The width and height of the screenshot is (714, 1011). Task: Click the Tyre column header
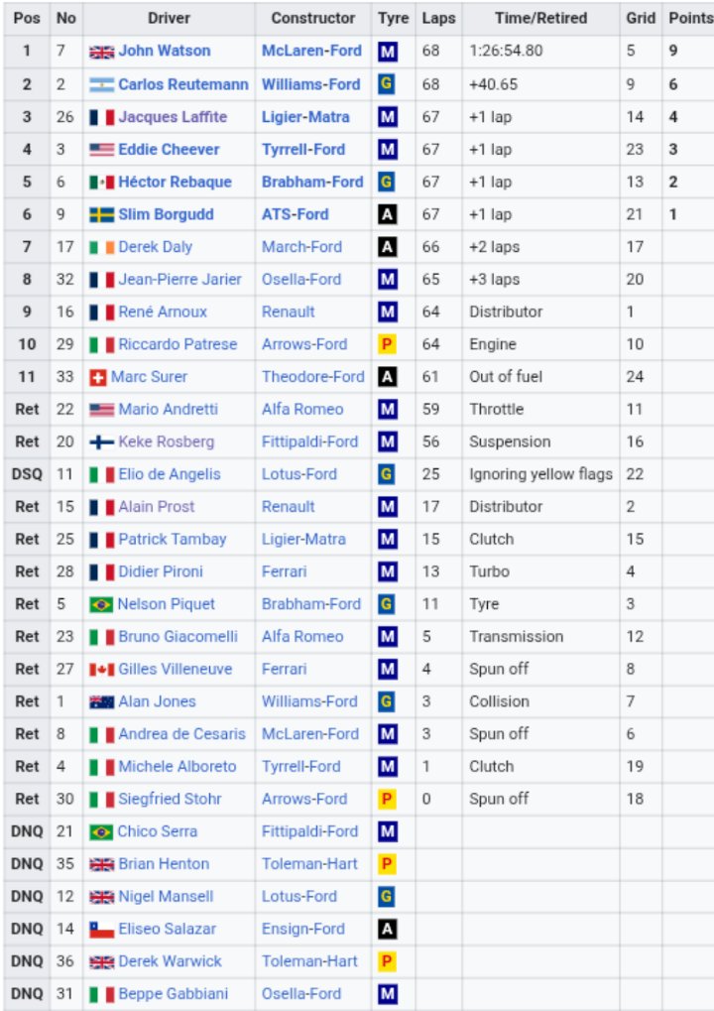coord(394,19)
